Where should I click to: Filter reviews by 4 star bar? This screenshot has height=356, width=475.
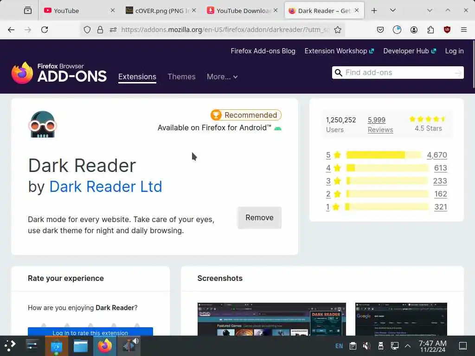point(387,168)
